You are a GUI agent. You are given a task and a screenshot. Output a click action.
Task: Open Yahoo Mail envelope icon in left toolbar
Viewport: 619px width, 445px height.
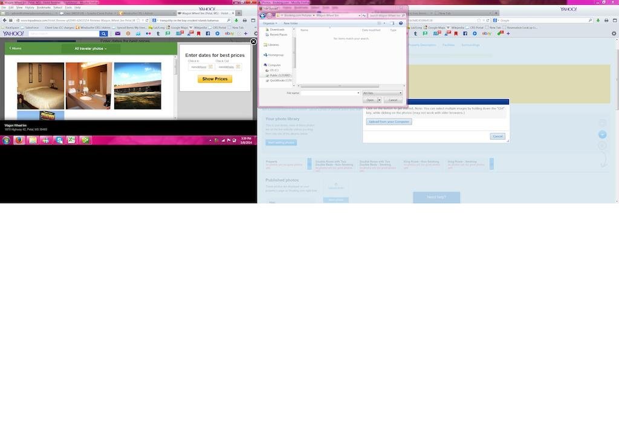[117, 34]
